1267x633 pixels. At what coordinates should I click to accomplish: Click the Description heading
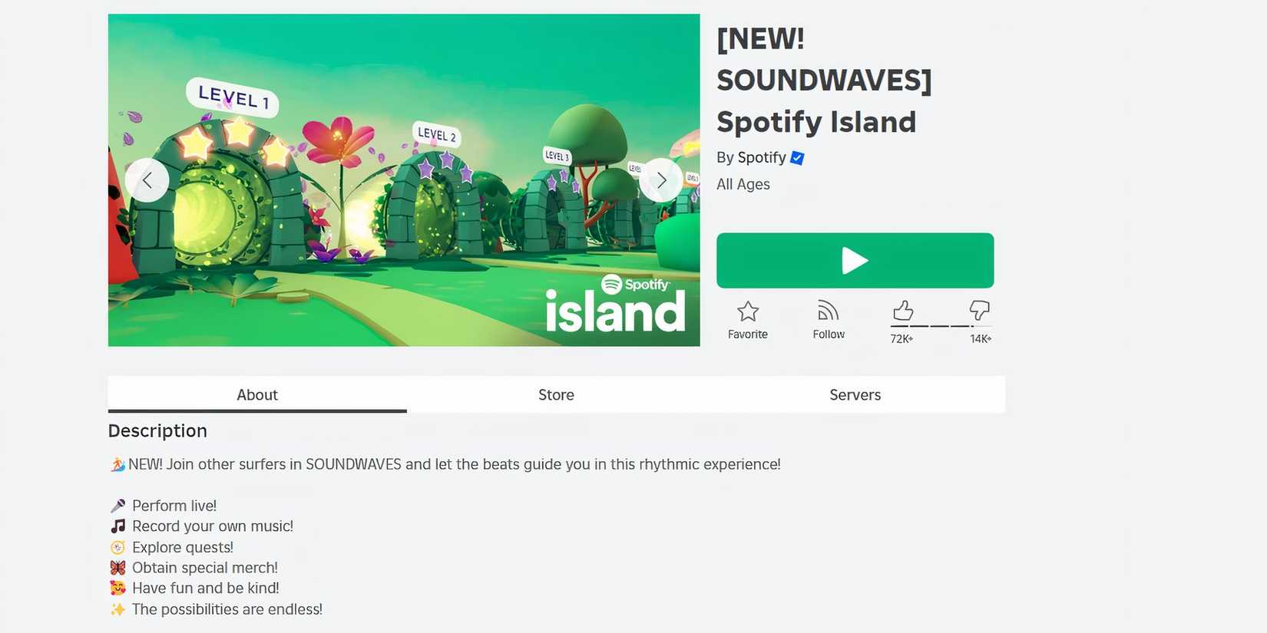click(157, 431)
